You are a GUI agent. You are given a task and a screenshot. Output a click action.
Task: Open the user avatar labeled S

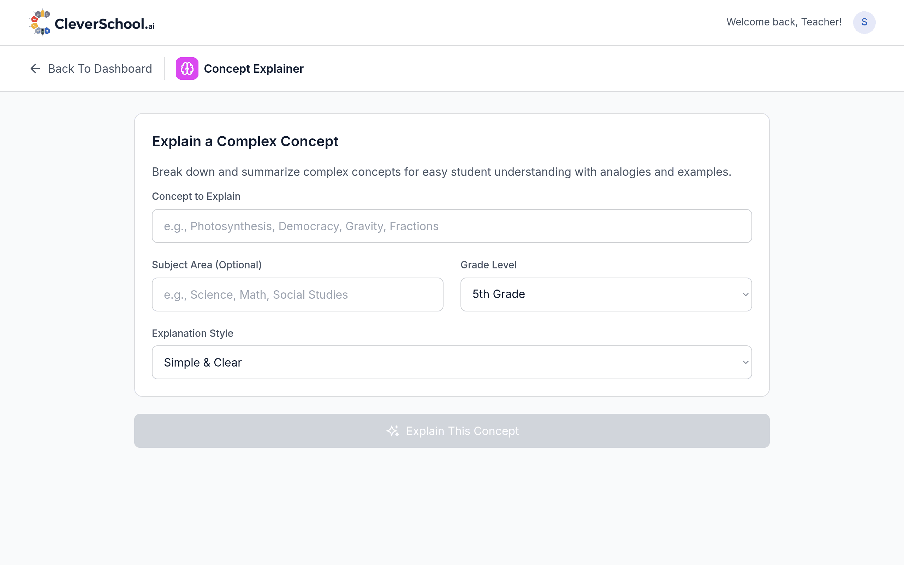pos(864,22)
